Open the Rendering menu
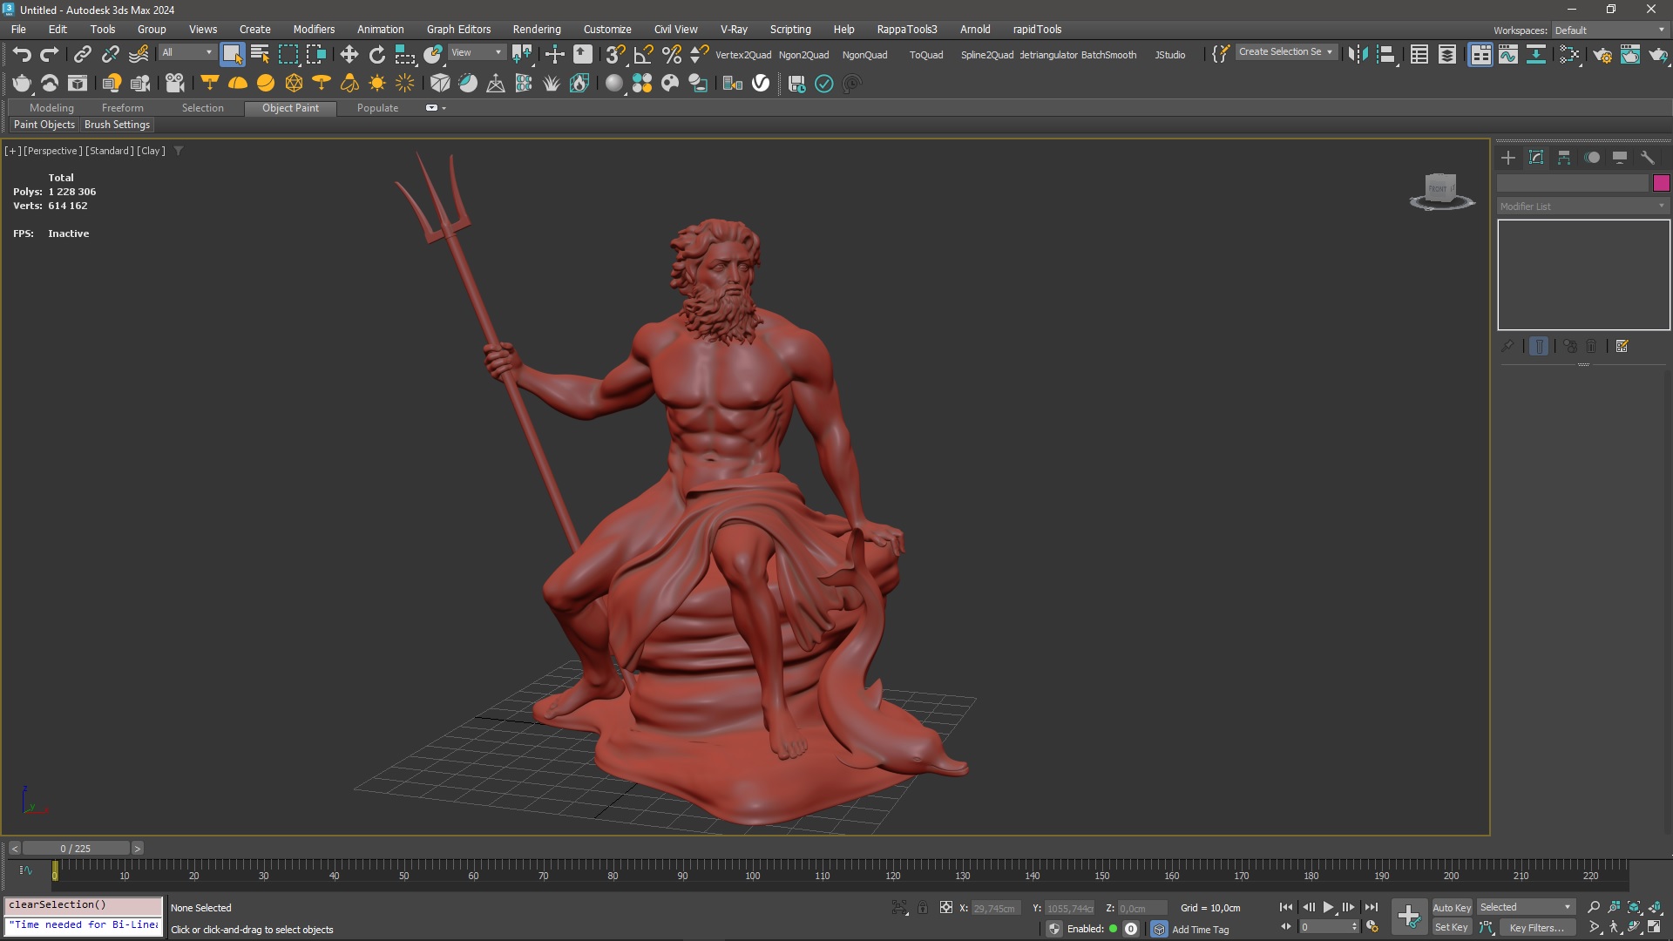 pos(537,30)
